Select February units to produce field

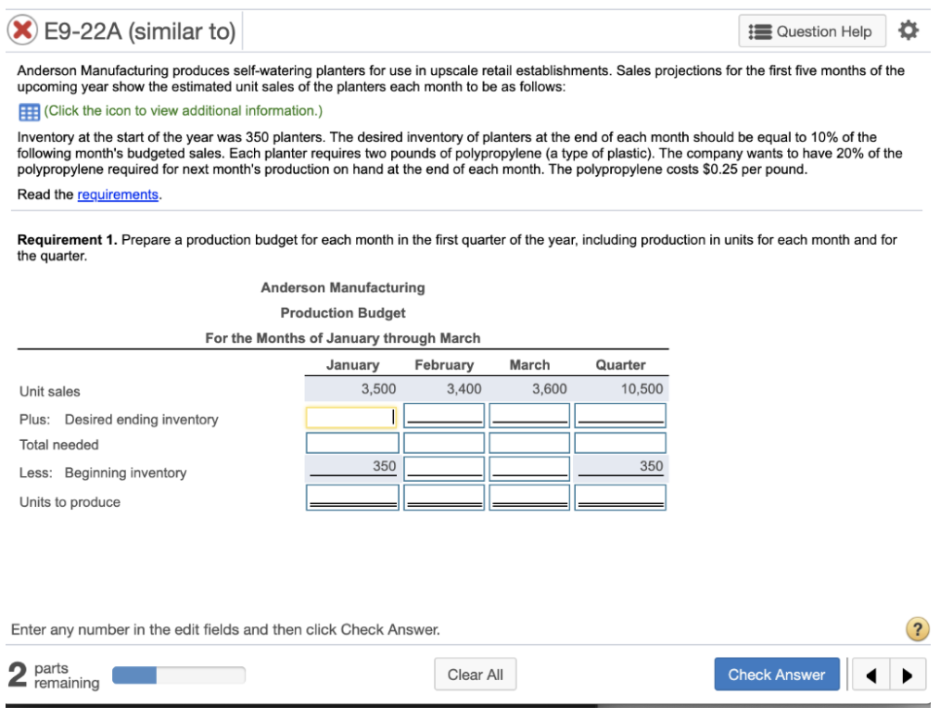pyautogui.click(x=444, y=498)
